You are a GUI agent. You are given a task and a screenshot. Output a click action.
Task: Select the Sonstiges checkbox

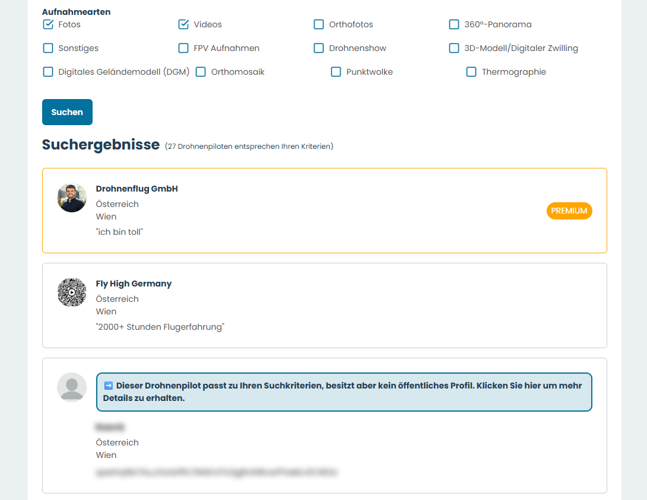coord(48,48)
